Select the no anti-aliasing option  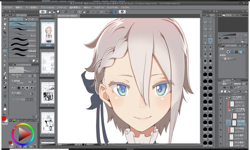point(19,88)
